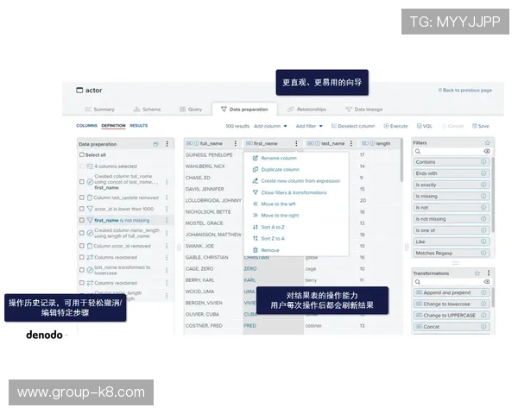Open the Transformations panel options menu
The width and height of the screenshot is (518, 414).
(487, 273)
